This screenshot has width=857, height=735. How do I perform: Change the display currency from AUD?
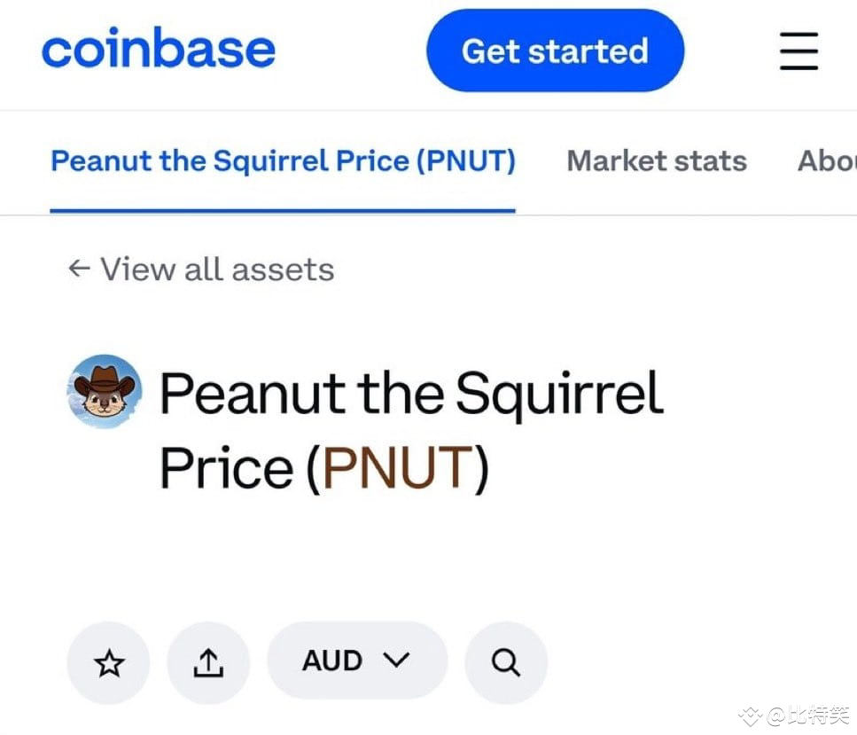click(x=357, y=661)
